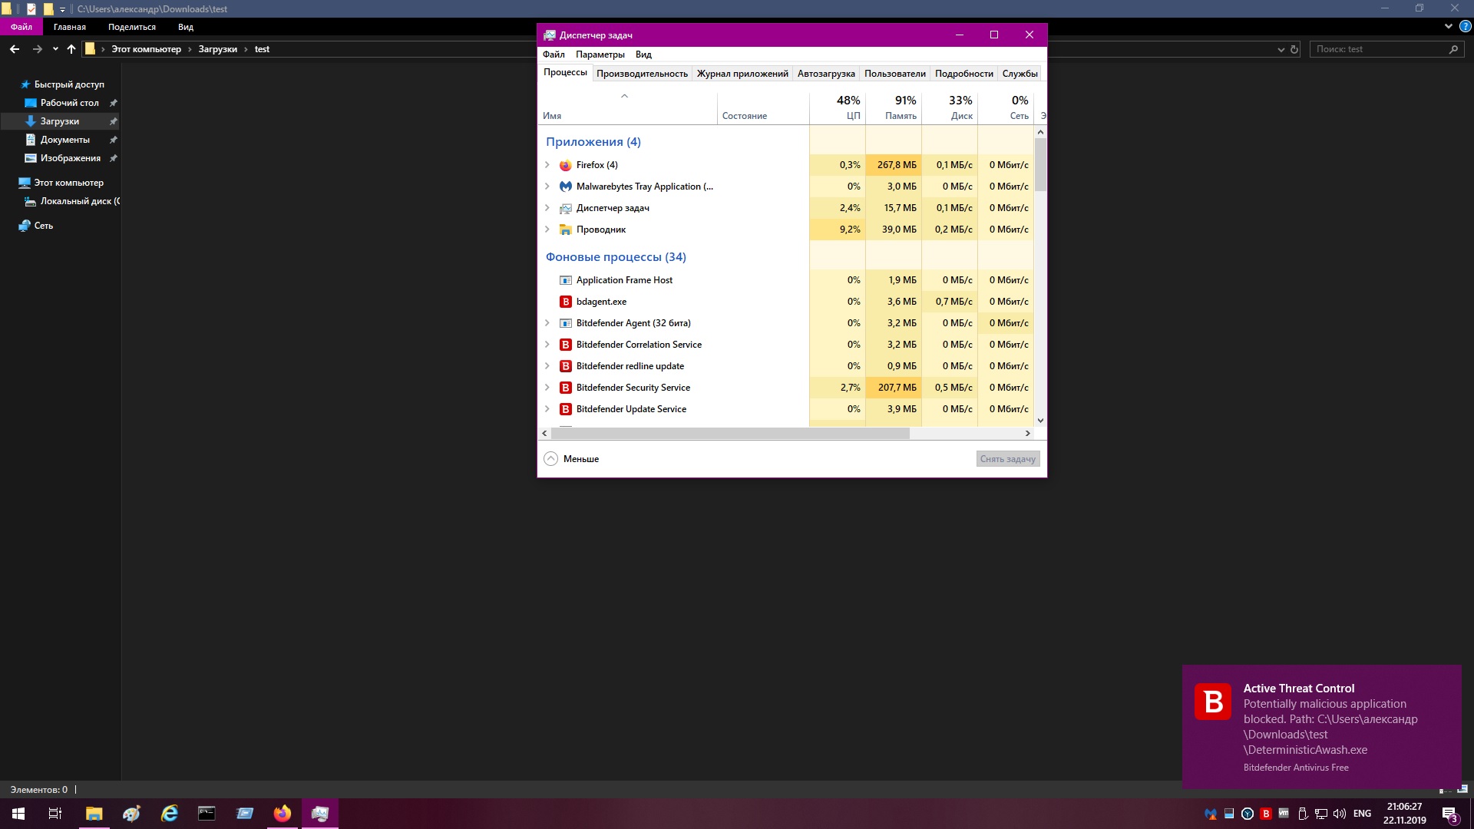This screenshot has width=1474, height=829.
Task: Click the Bitdefender icon in notification popup
Action: point(1213,702)
